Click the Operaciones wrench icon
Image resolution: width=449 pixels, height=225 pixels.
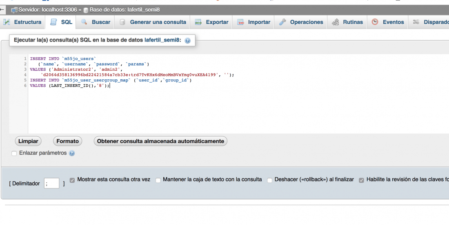pos(282,22)
